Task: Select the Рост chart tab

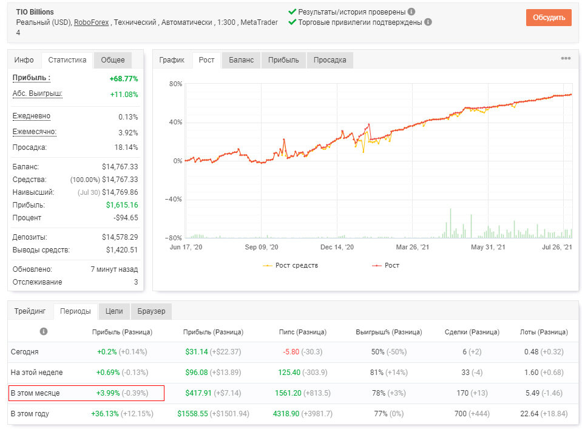Action: tap(206, 59)
